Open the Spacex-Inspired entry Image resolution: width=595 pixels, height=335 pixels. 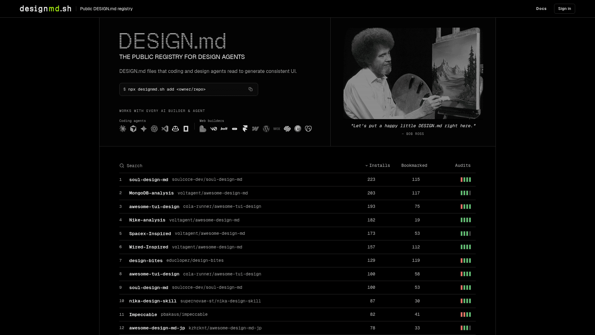297,234
